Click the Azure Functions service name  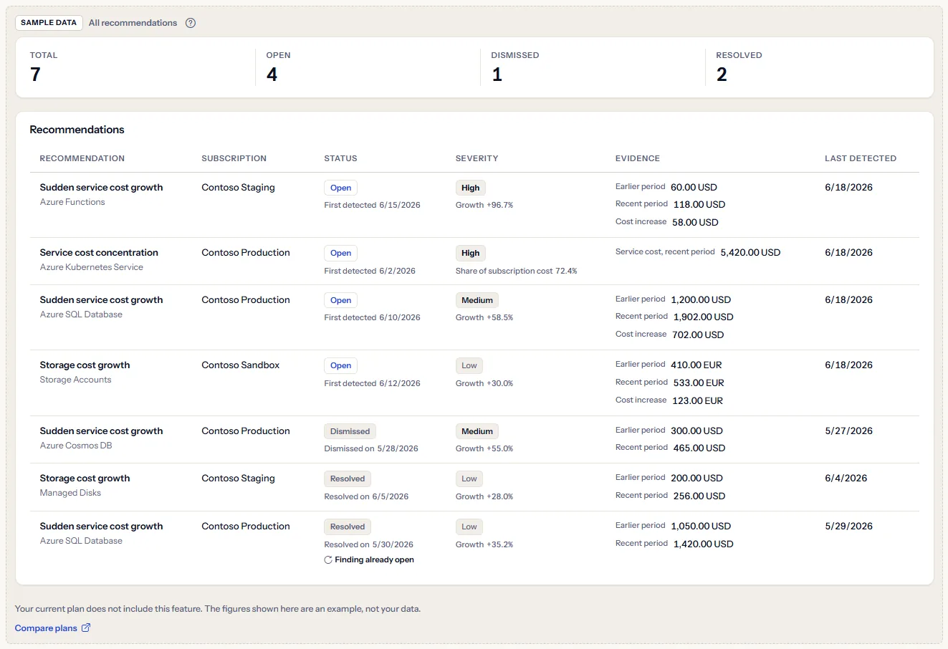[x=72, y=202]
